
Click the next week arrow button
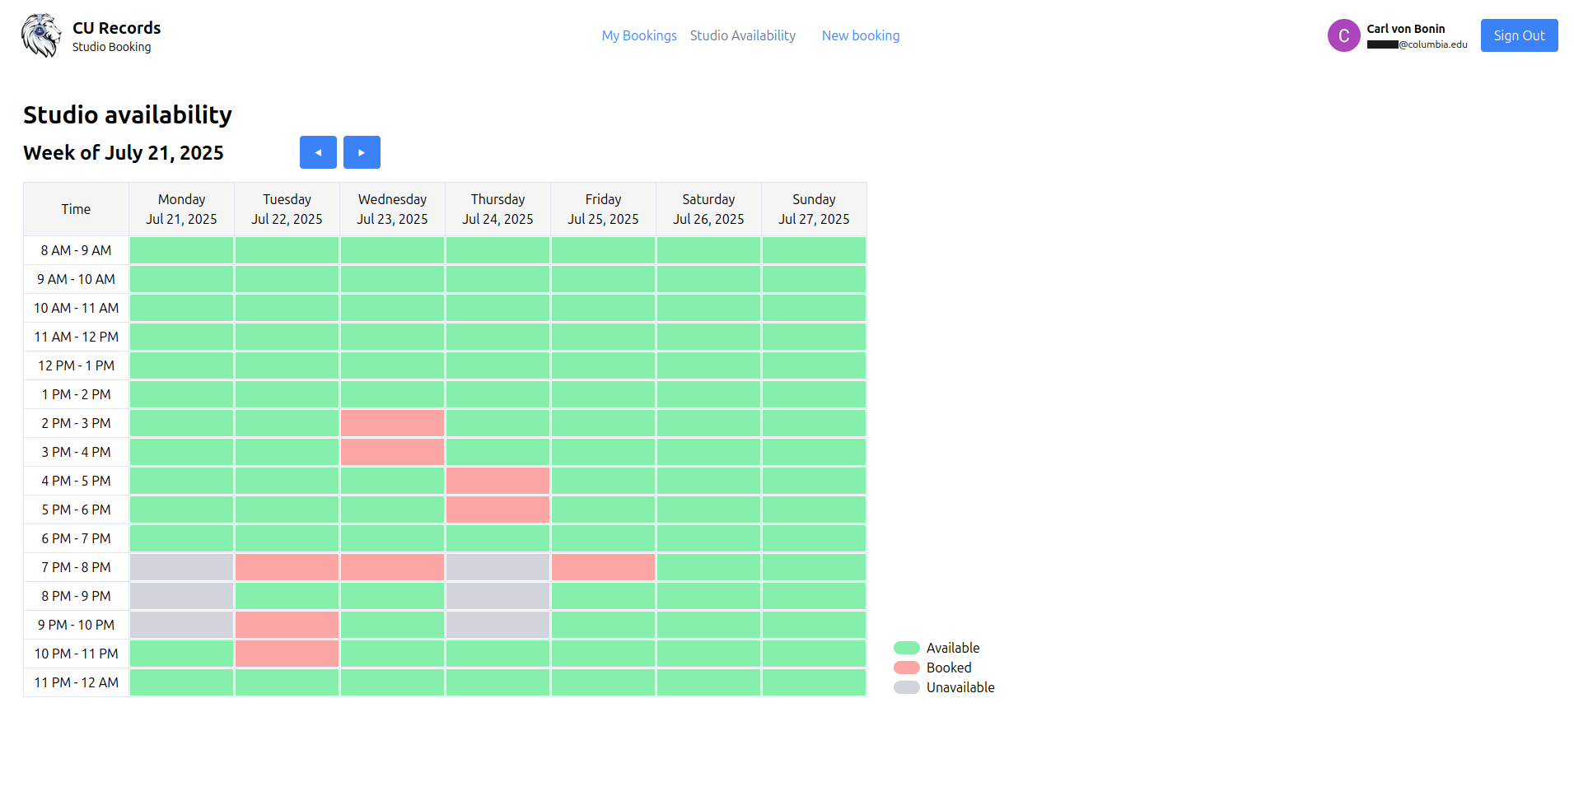(x=362, y=152)
